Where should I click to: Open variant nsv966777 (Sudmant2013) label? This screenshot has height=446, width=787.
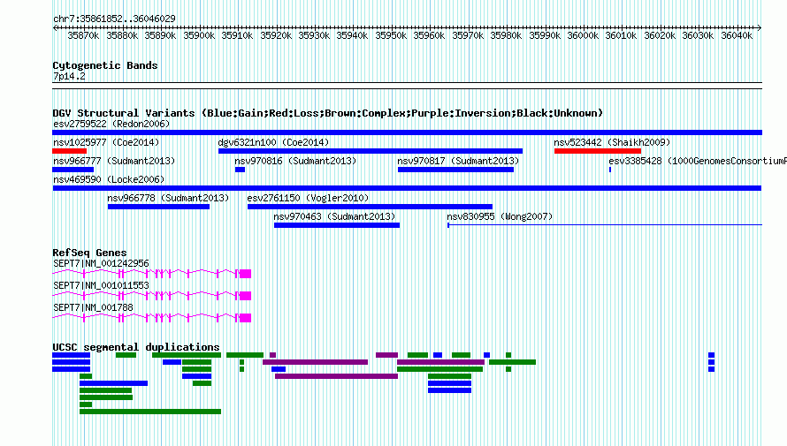tap(114, 161)
